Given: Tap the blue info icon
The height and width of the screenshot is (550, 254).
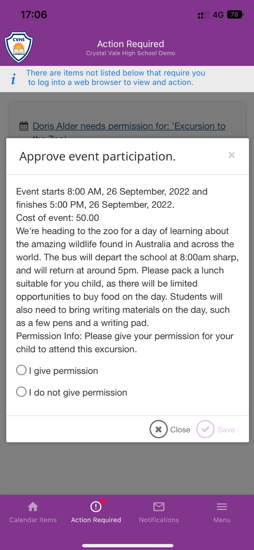Looking at the screenshot, I should tap(13, 78).
